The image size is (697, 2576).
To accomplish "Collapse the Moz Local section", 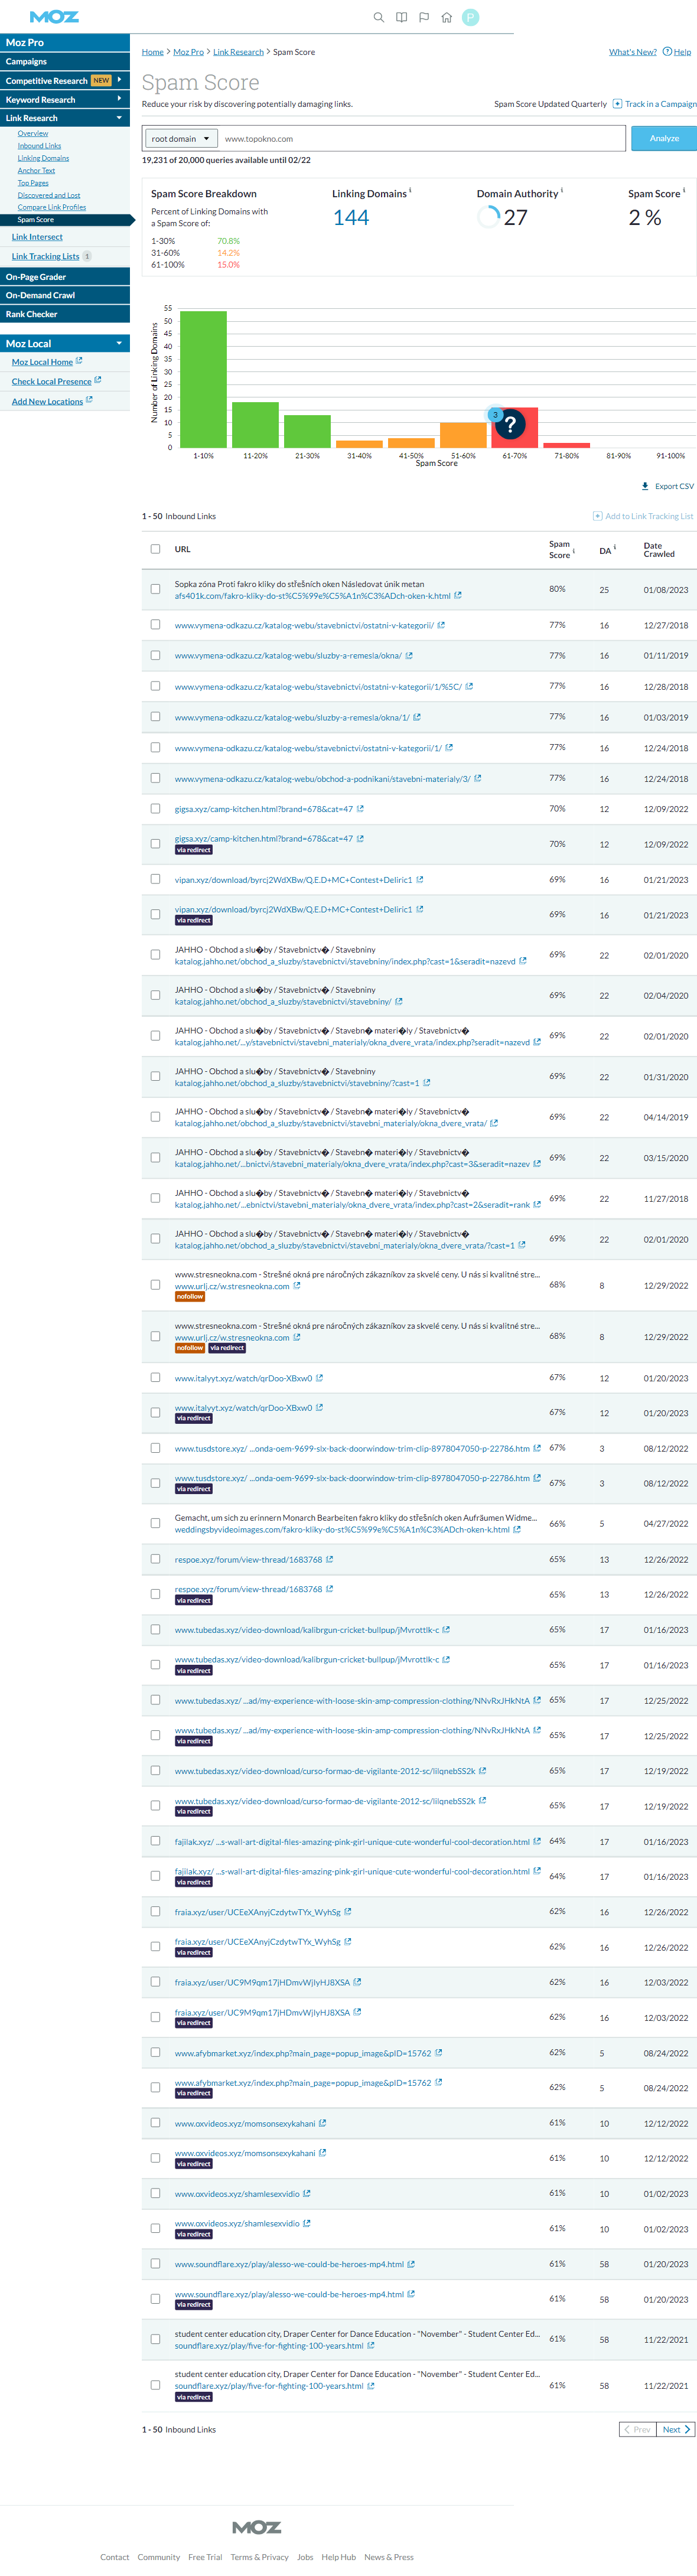I will 119,343.
